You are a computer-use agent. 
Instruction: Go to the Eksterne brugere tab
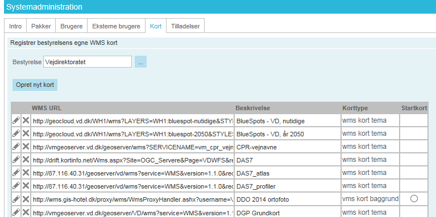coord(116,26)
